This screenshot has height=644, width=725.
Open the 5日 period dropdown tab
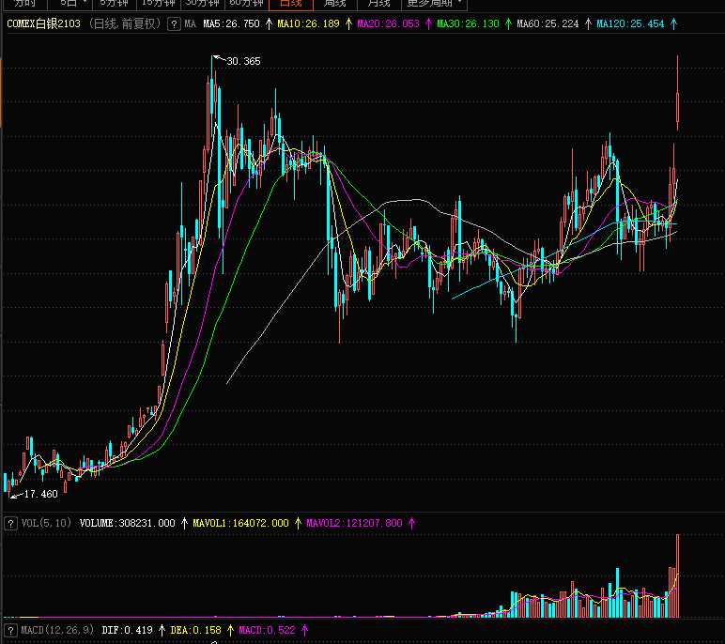[x=70, y=4]
